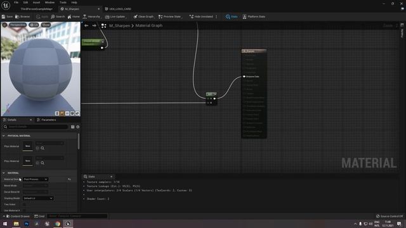The height and width of the screenshot is (228, 406).
Task: Open the Preview State toolbar option
Action: coord(170,16)
